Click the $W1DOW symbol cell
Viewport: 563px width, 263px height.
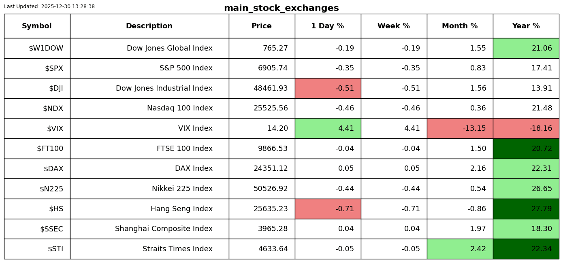46,49
